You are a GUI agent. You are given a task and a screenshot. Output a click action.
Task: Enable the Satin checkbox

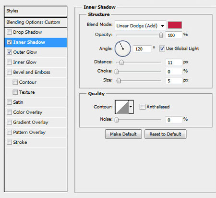click(x=9, y=102)
